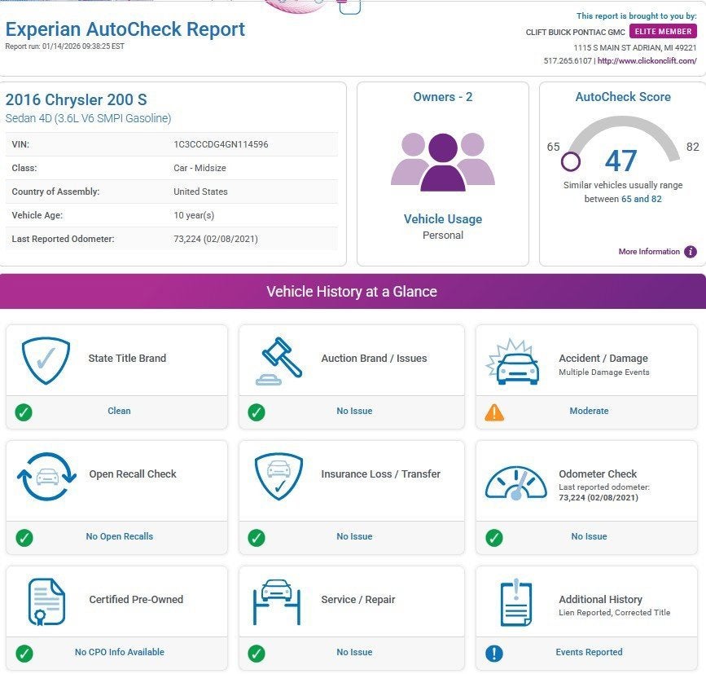This screenshot has height=674, width=706.
Task: Open the clickonclift.com dealer link
Action: coord(647,61)
